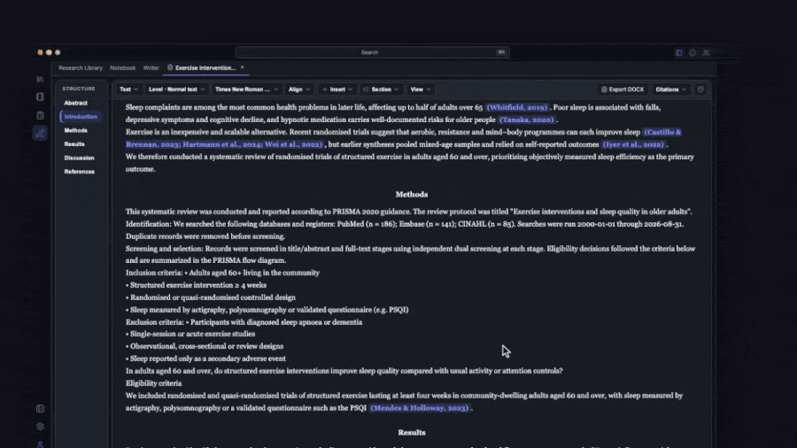Jump to Abstract in Structure panel
This screenshot has width=797, height=448.
click(76, 103)
